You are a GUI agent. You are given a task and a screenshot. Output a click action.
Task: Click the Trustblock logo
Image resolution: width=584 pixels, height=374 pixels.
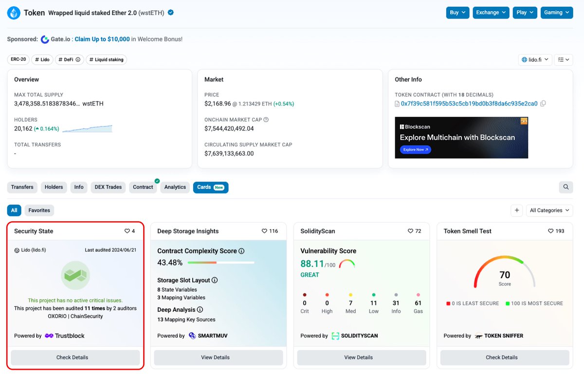tap(65, 336)
